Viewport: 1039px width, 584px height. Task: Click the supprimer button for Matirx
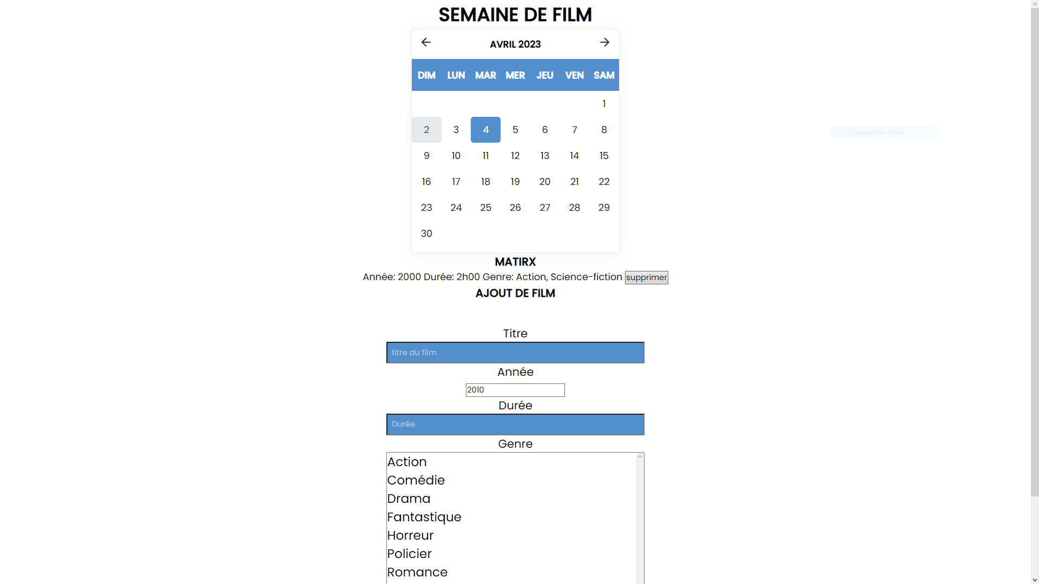(646, 277)
